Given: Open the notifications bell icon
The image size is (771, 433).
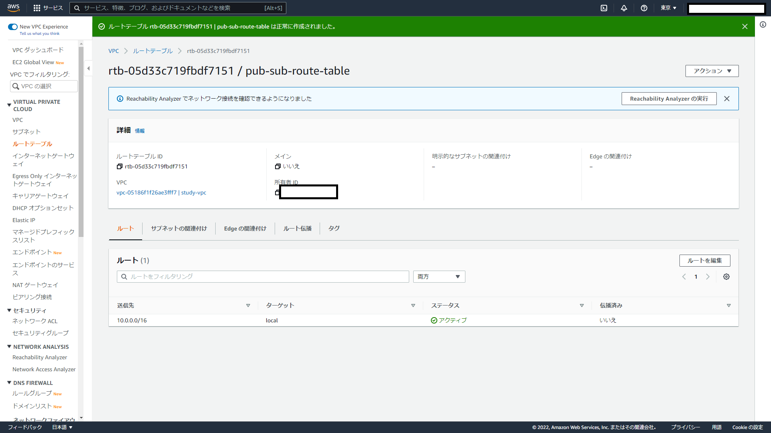Looking at the screenshot, I should tap(624, 8).
